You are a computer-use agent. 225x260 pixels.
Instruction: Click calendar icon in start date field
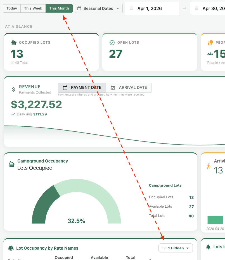pyautogui.click(x=131, y=8)
